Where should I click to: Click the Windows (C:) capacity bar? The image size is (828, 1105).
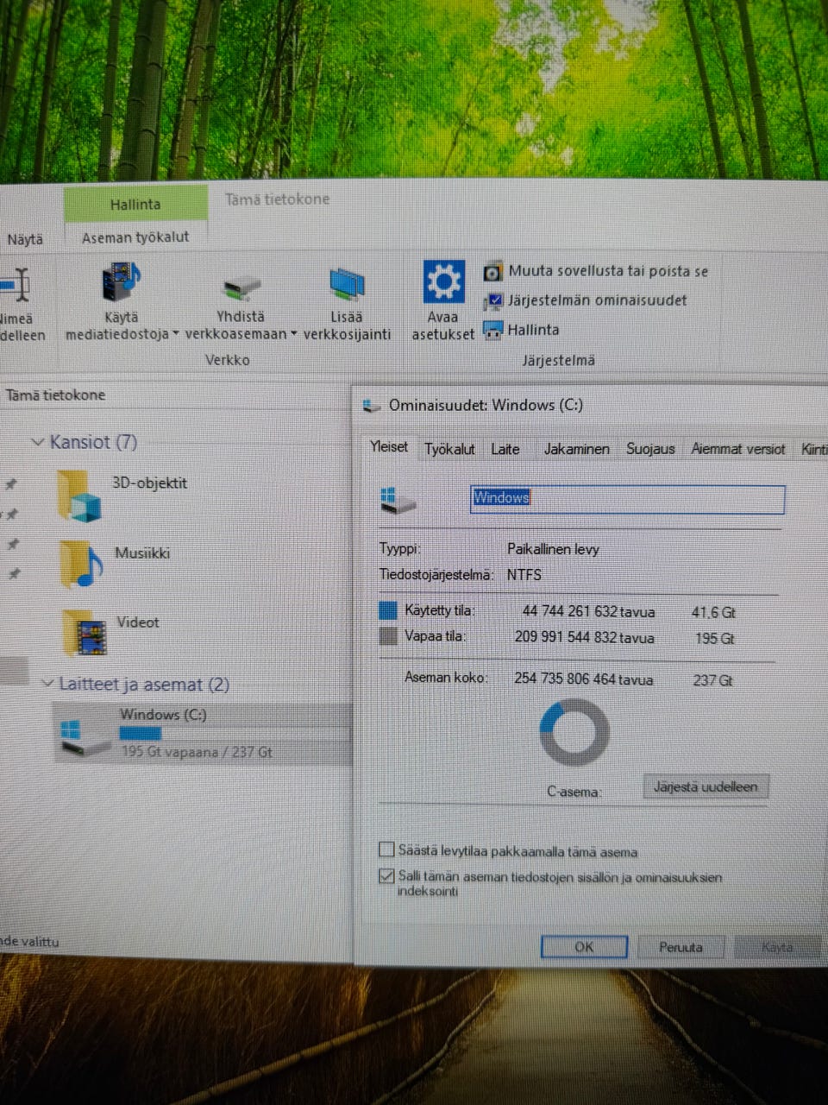(234, 733)
